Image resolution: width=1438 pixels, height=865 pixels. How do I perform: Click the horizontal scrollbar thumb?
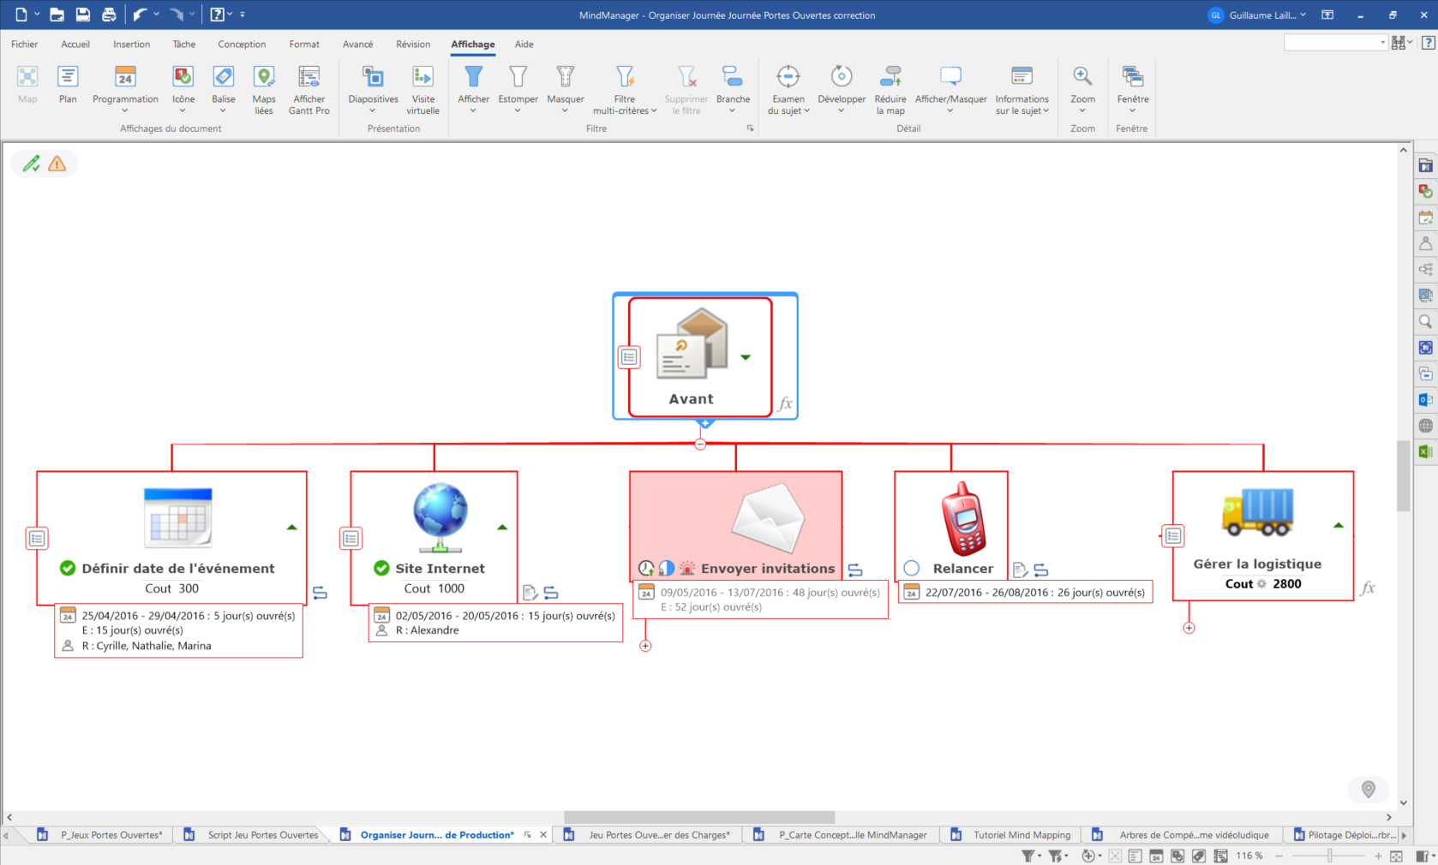[698, 817]
